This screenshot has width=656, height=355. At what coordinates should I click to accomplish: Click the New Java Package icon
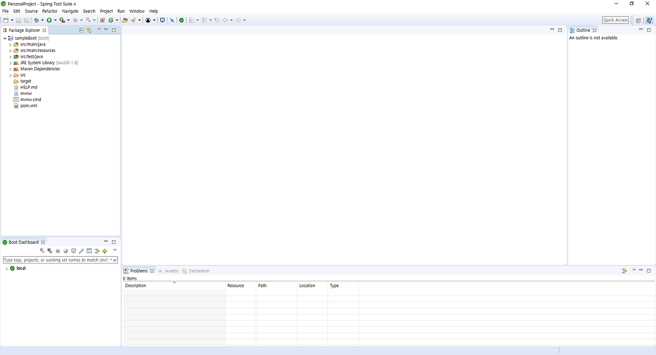pos(102,20)
